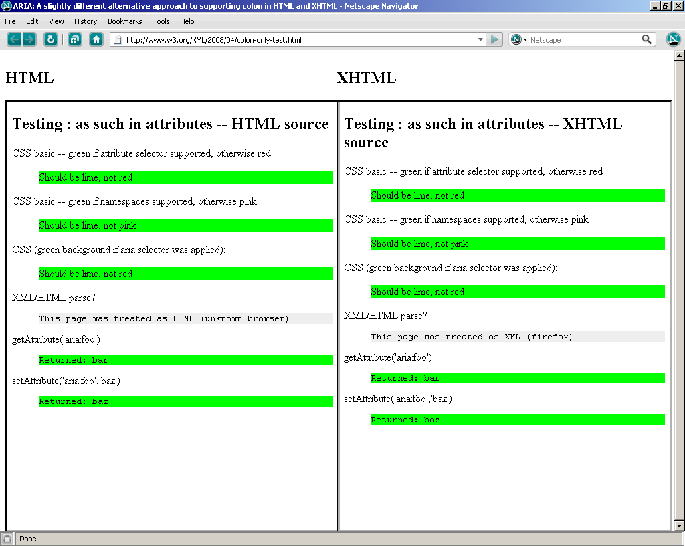
Task: Open the Tools menu
Action: click(161, 21)
